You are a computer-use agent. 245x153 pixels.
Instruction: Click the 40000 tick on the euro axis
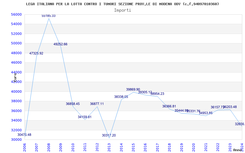[x=16, y=91]
